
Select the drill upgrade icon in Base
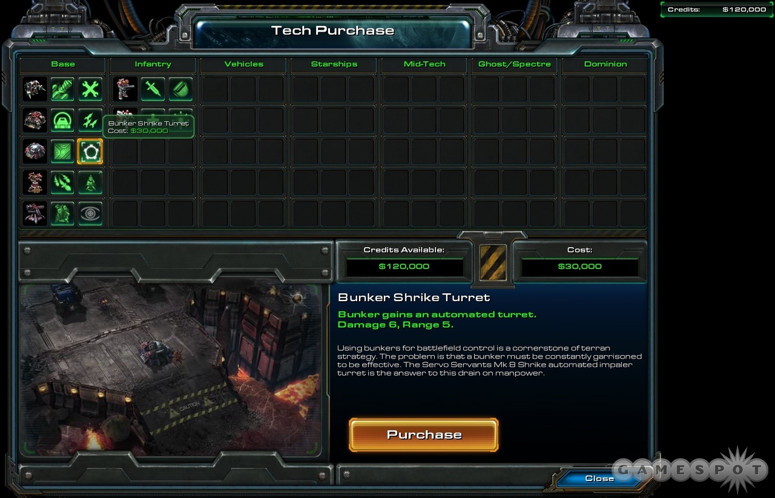[x=62, y=90]
